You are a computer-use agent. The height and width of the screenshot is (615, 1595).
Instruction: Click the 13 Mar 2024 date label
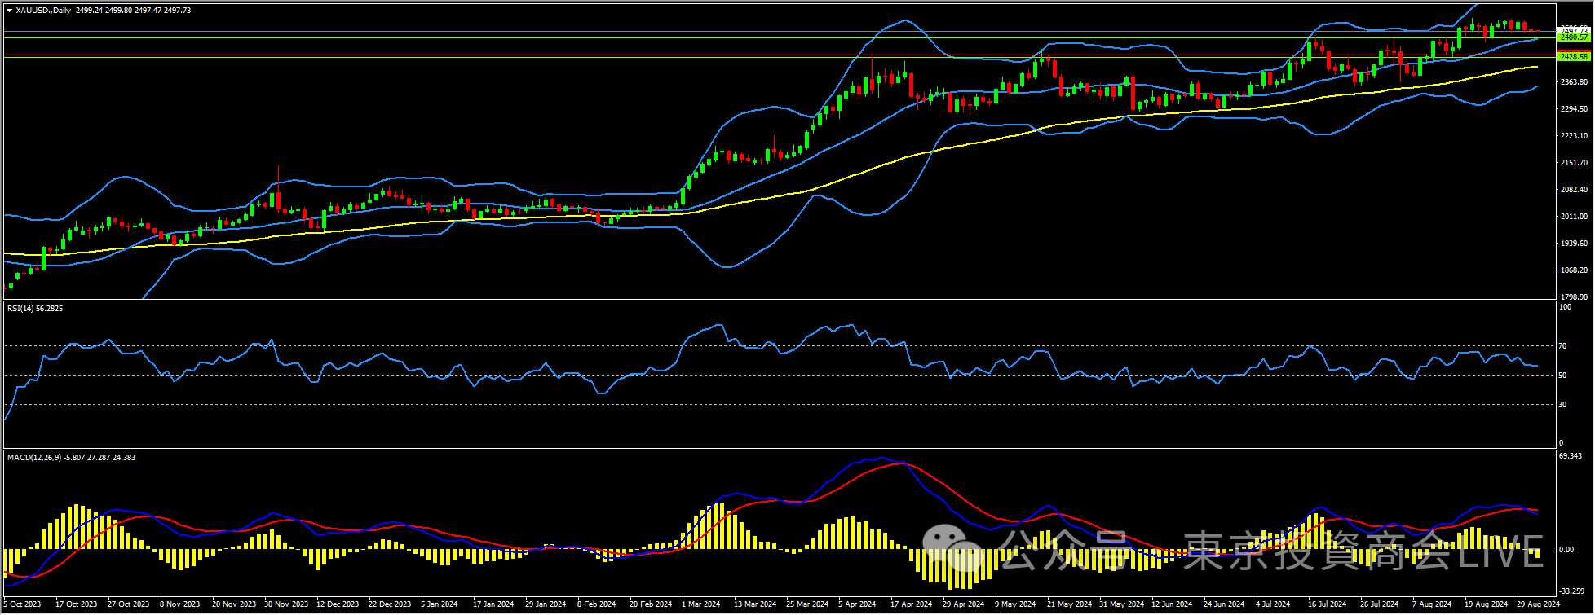755,604
